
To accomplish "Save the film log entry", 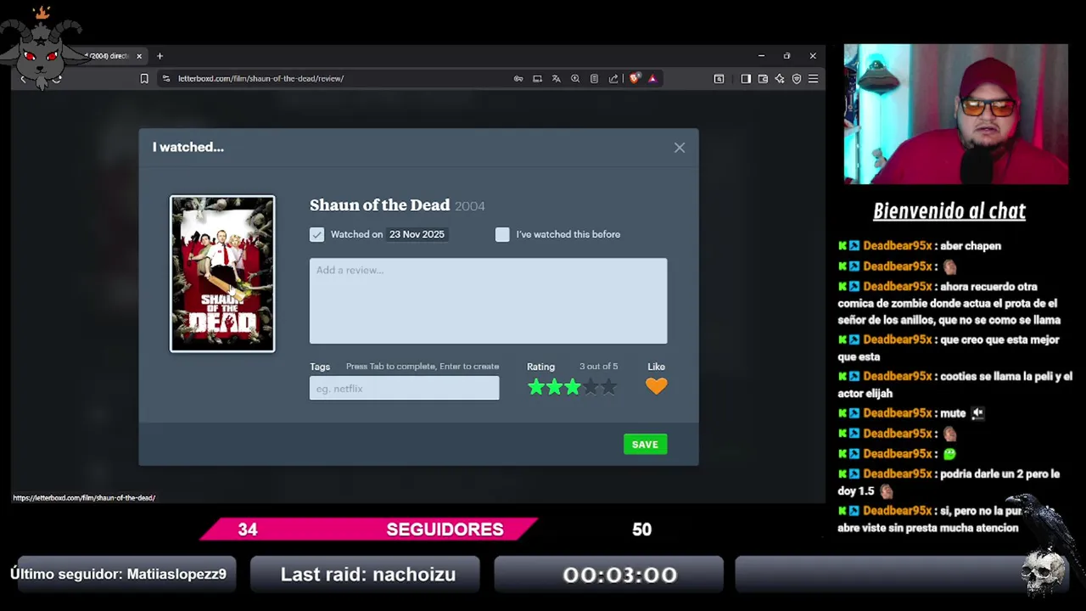I will (645, 445).
